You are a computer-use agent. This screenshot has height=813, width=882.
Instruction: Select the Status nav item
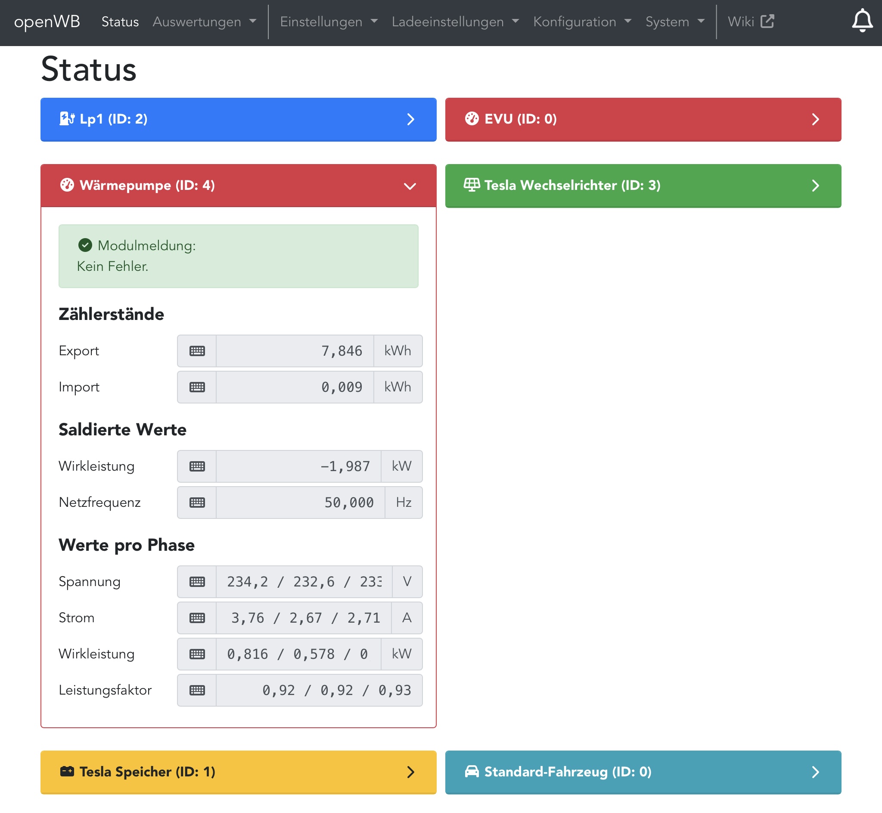pos(120,22)
